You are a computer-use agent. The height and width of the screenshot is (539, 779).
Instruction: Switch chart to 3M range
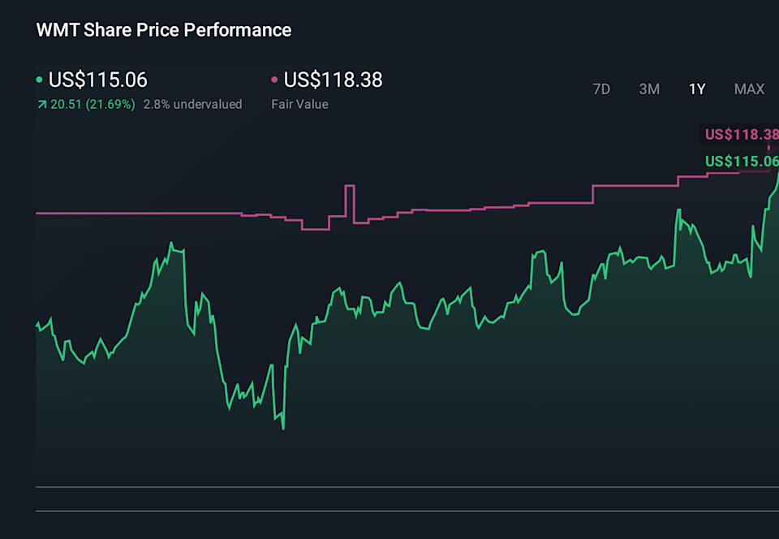[649, 89]
